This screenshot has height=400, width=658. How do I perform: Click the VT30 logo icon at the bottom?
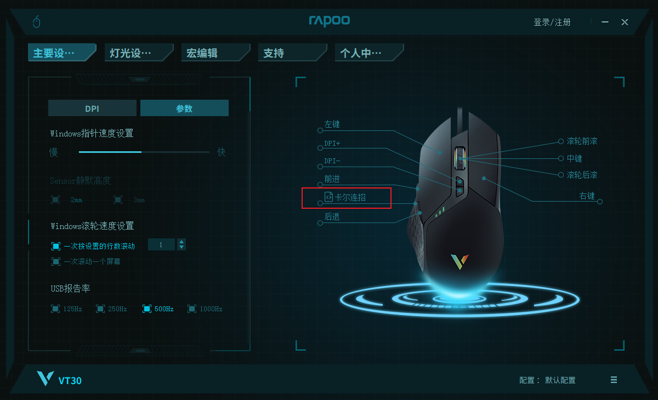click(45, 379)
